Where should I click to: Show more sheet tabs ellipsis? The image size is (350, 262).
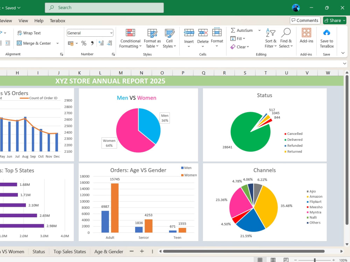click(132, 251)
